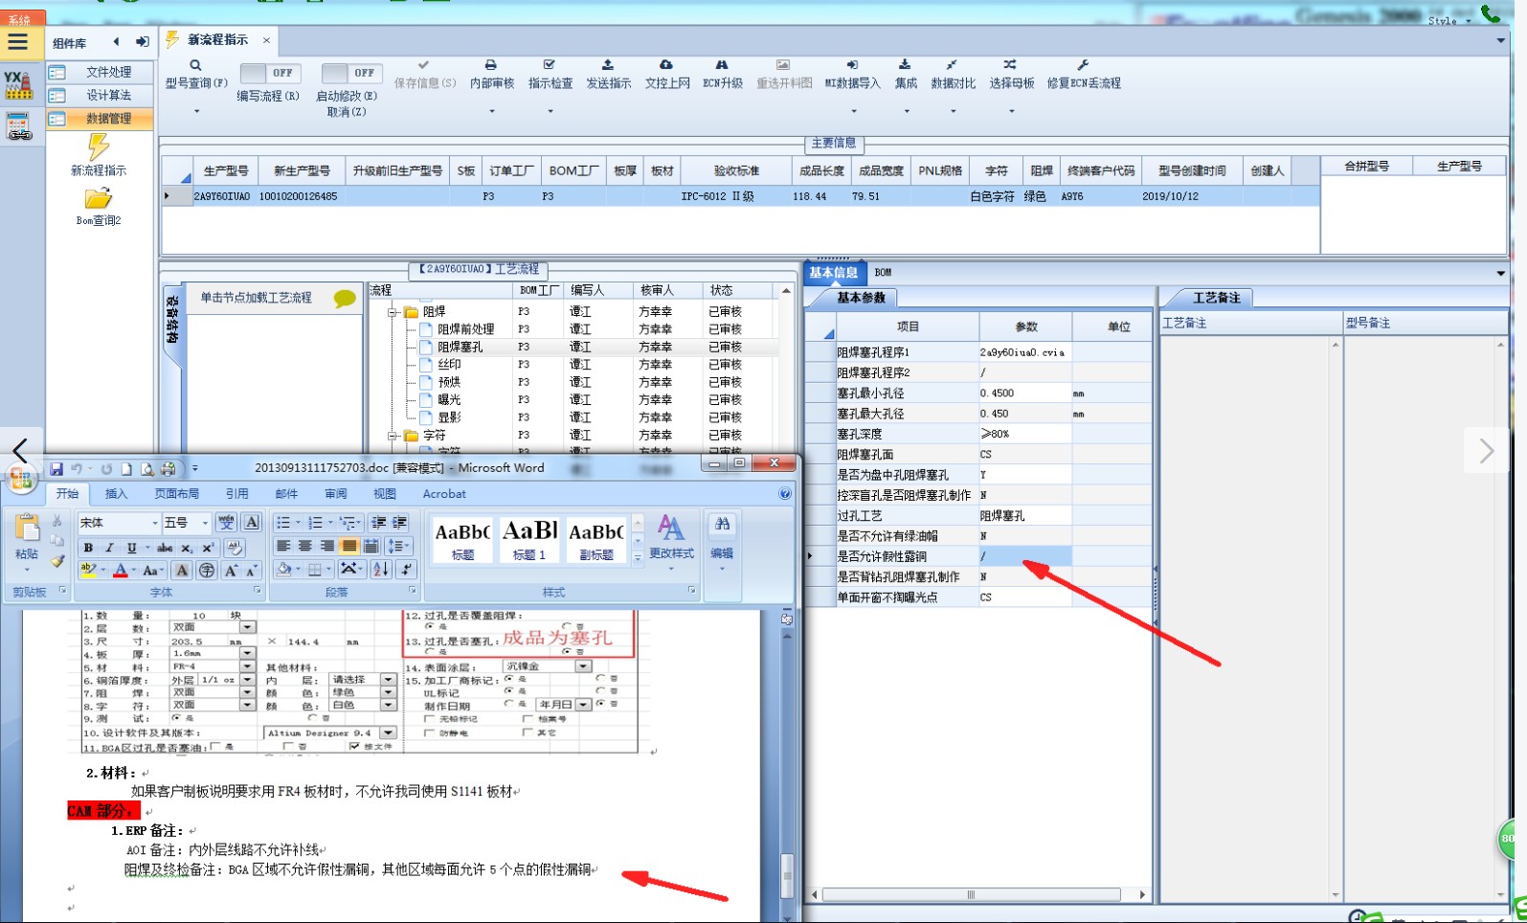Select 数据管理 in the component library

pos(101,119)
